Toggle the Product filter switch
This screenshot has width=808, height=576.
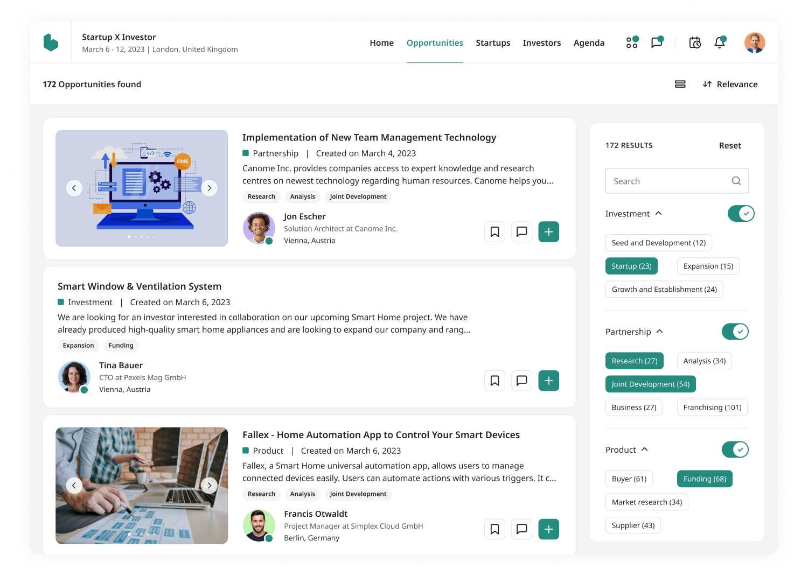(x=735, y=449)
